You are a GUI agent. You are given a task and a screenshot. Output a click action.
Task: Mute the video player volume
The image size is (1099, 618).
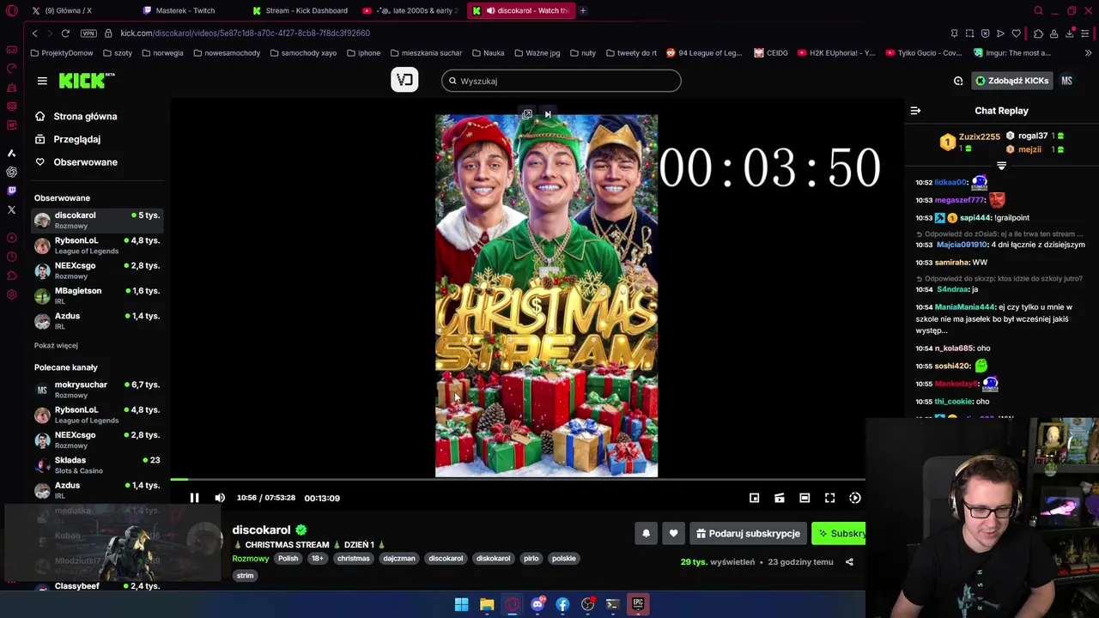pyautogui.click(x=220, y=498)
